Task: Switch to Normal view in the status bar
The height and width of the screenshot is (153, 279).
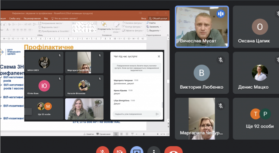Action: point(116,134)
